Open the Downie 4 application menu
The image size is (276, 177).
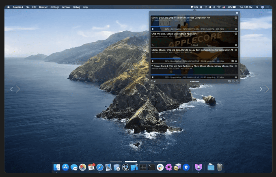tap(18, 7)
